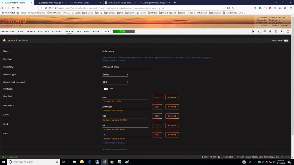Click the browser home icon
294x165 pixels.
click(18, 8)
